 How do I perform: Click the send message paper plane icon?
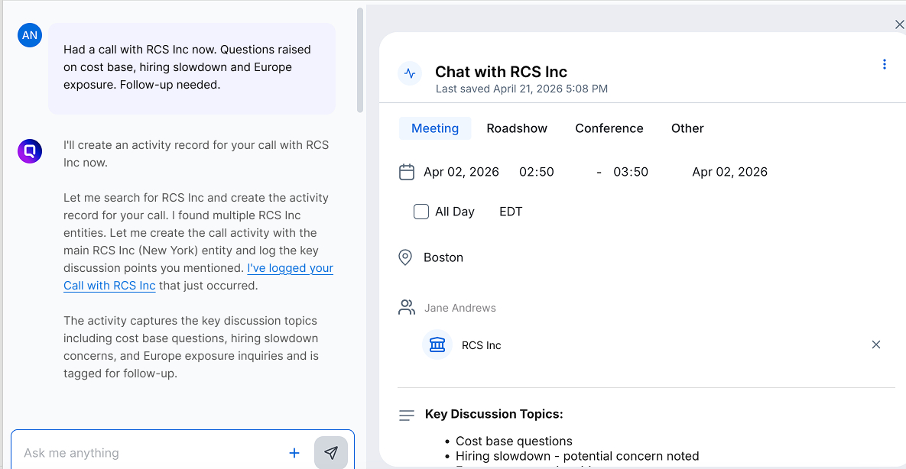[x=331, y=452]
